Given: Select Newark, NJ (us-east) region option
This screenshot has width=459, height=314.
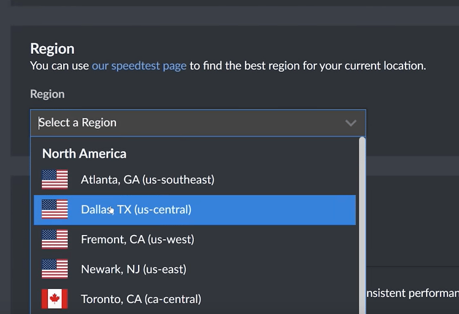Looking at the screenshot, I should (x=133, y=269).
